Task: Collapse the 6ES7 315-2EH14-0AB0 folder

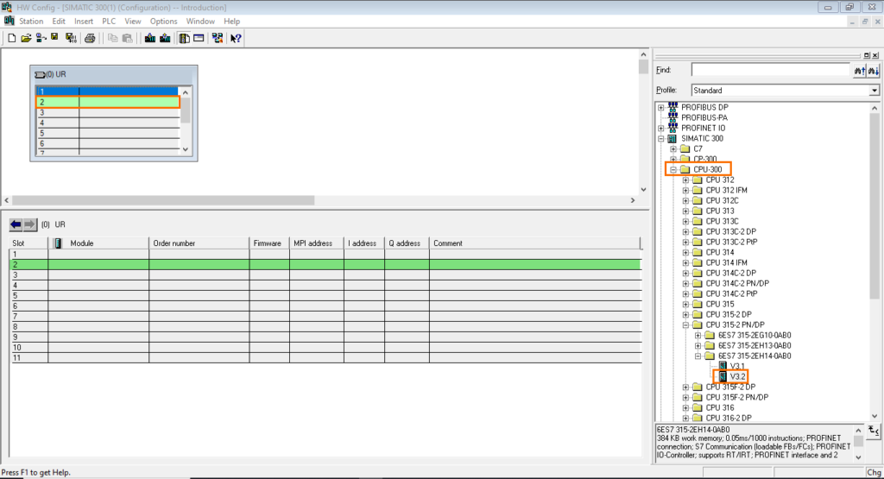Action: pos(698,356)
